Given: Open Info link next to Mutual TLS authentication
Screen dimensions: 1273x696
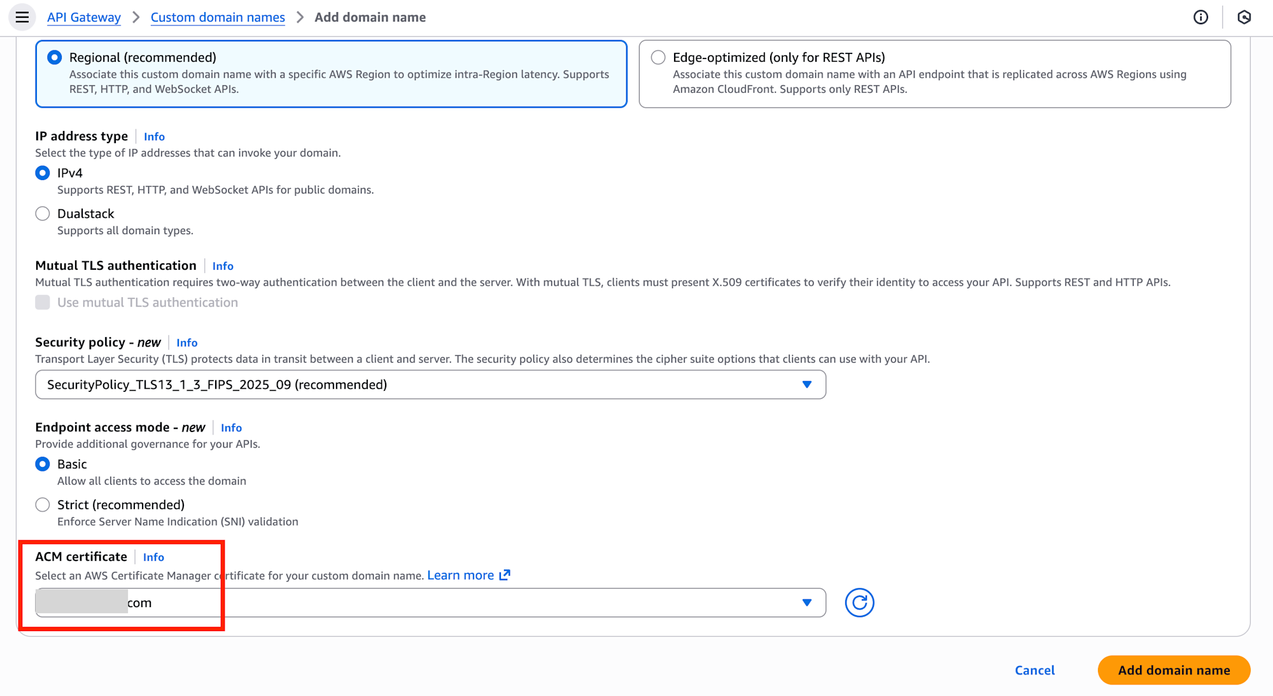Looking at the screenshot, I should (223, 266).
